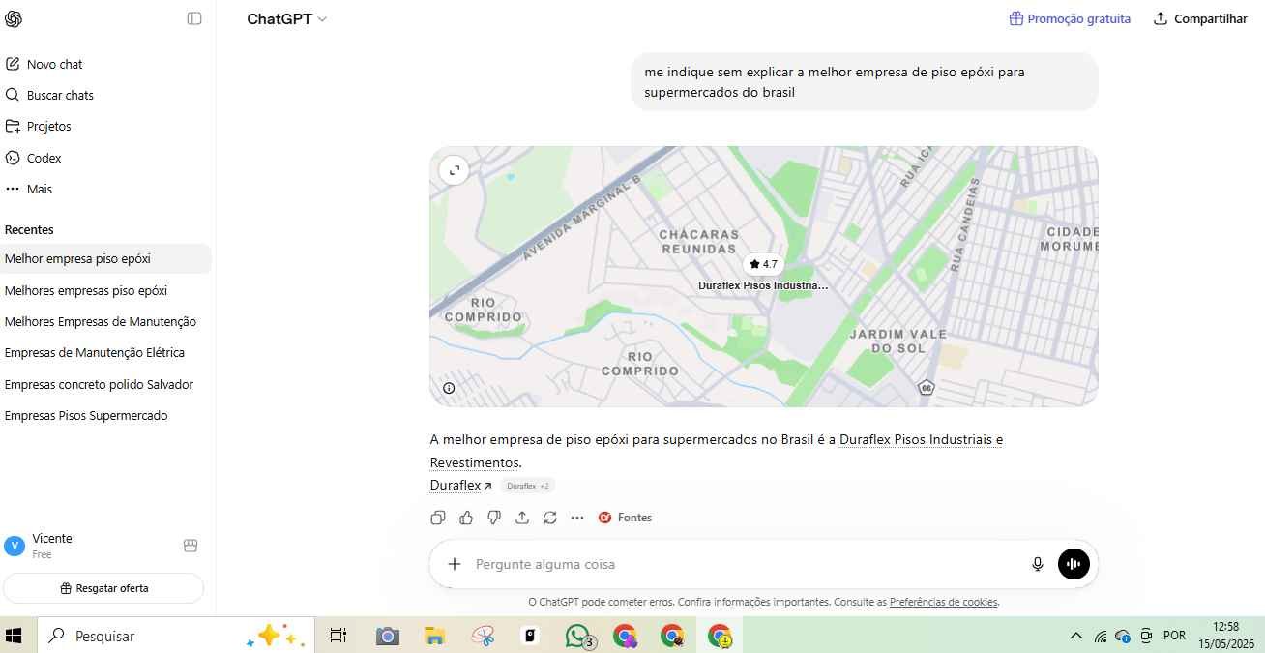This screenshot has height=653, width=1265.
Task: Open Duraflex Pisos Industriais e Revestimentos link
Action: [x=717, y=451]
